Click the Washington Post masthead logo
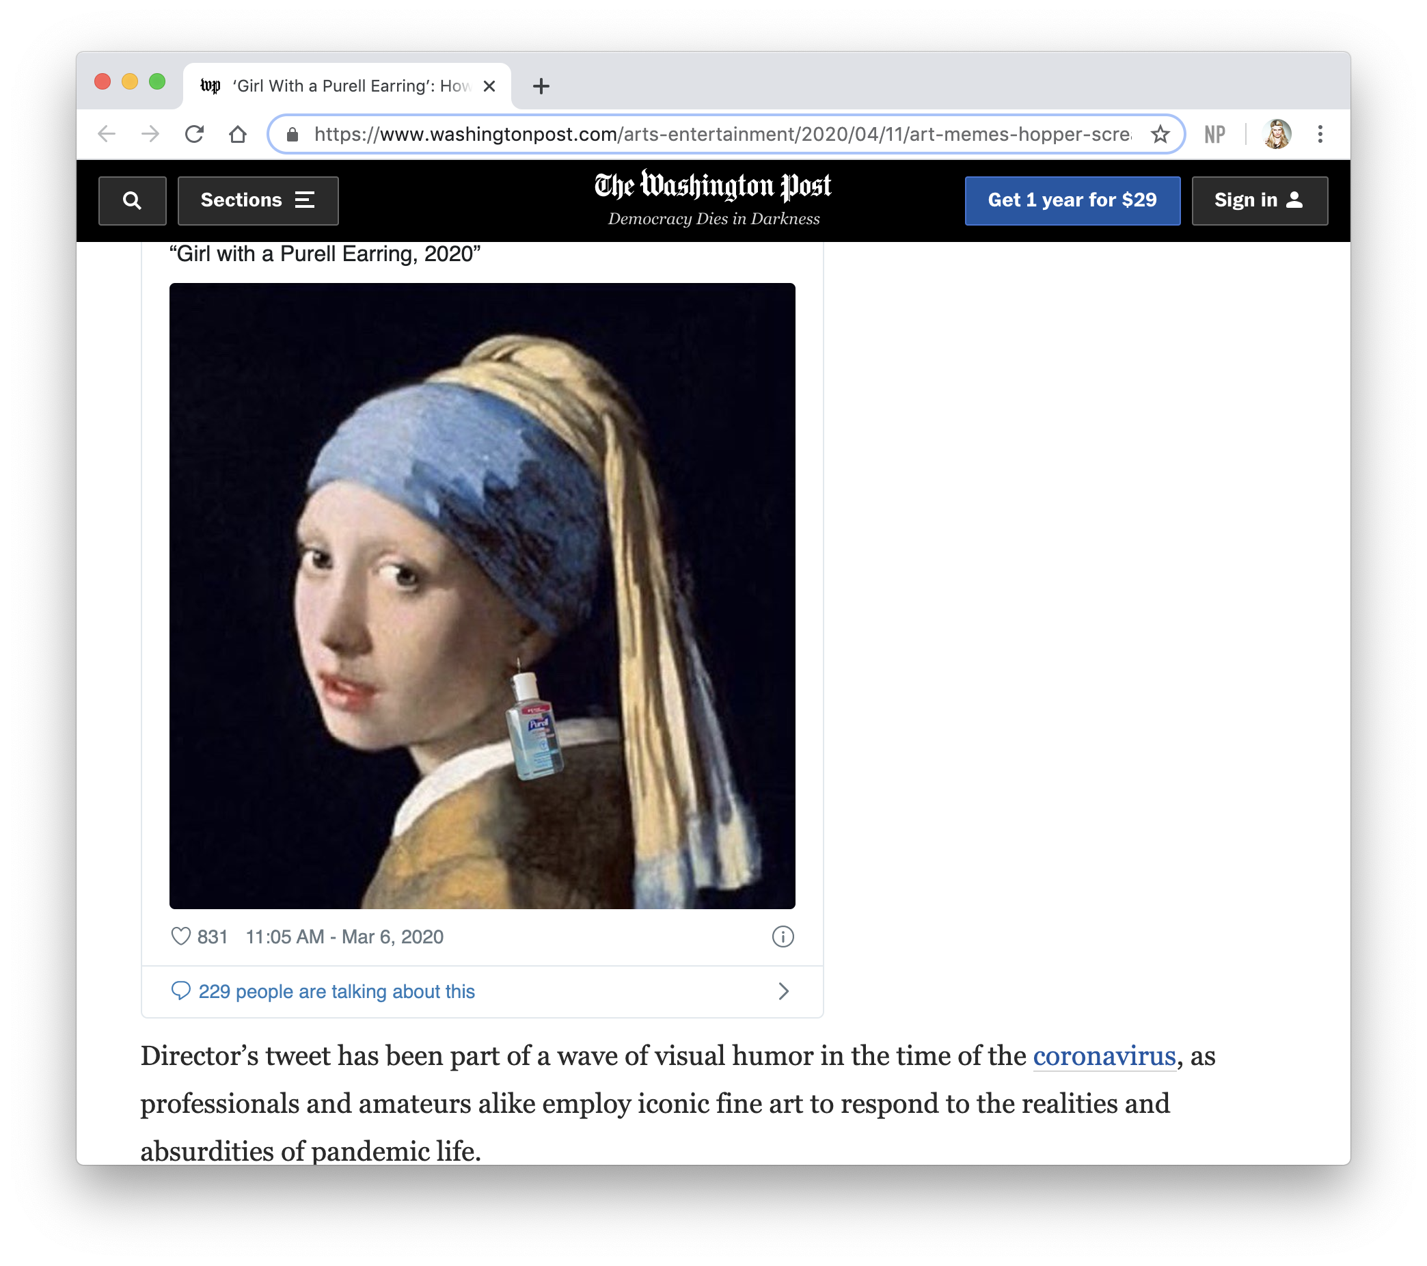This screenshot has width=1427, height=1266. coord(713,187)
